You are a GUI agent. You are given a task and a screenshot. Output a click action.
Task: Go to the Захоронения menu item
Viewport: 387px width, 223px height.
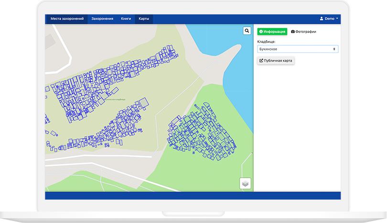(x=102, y=19)
